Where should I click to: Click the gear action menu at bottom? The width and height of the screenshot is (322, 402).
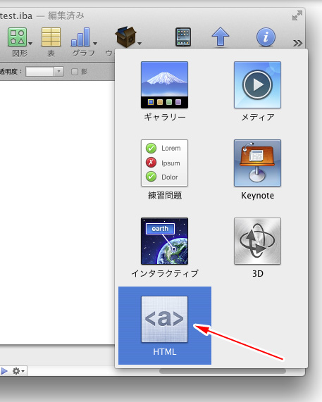[18, 371]
